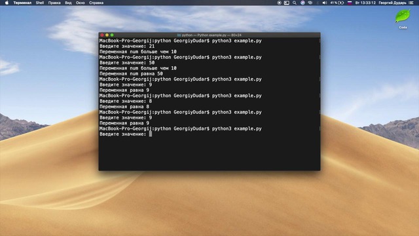Open the Терминал application menu
Image resolution: width=419 pixels, height=236 pixels.
click(22, 3)
